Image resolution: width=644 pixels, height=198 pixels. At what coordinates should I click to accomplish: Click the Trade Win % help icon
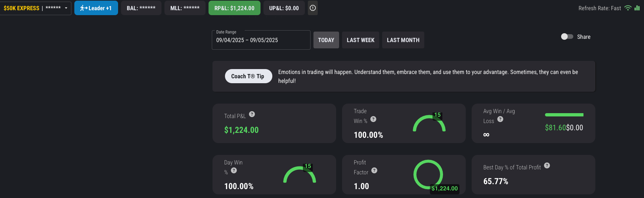[x=373, y=119]
